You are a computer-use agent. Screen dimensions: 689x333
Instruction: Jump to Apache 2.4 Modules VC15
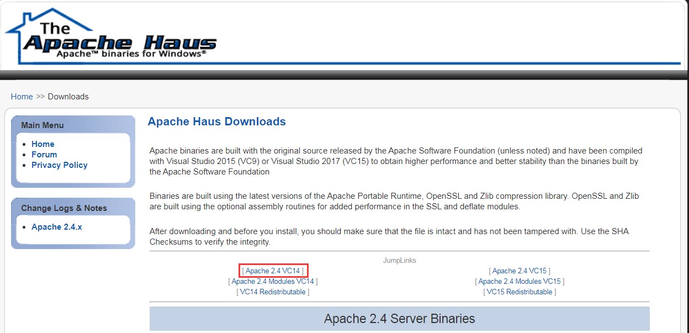coord(520,282)
